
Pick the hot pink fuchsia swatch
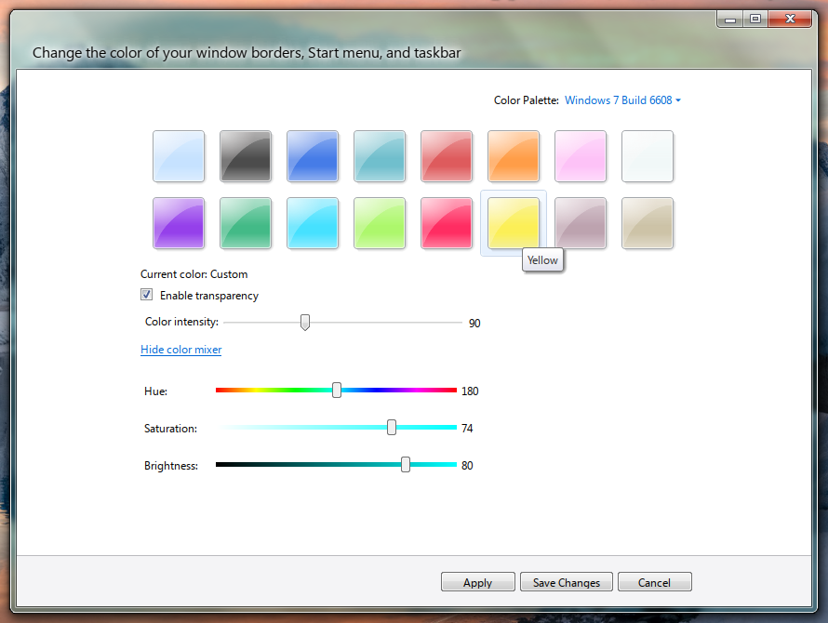click(x=447, y=223)
